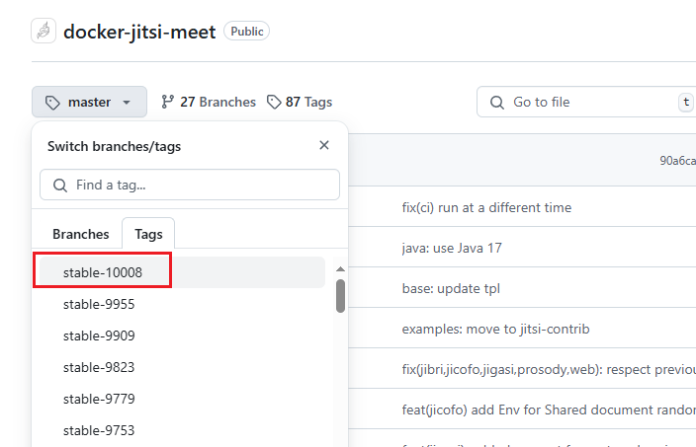Open the 27 Branches link

(x=209, y=102)
